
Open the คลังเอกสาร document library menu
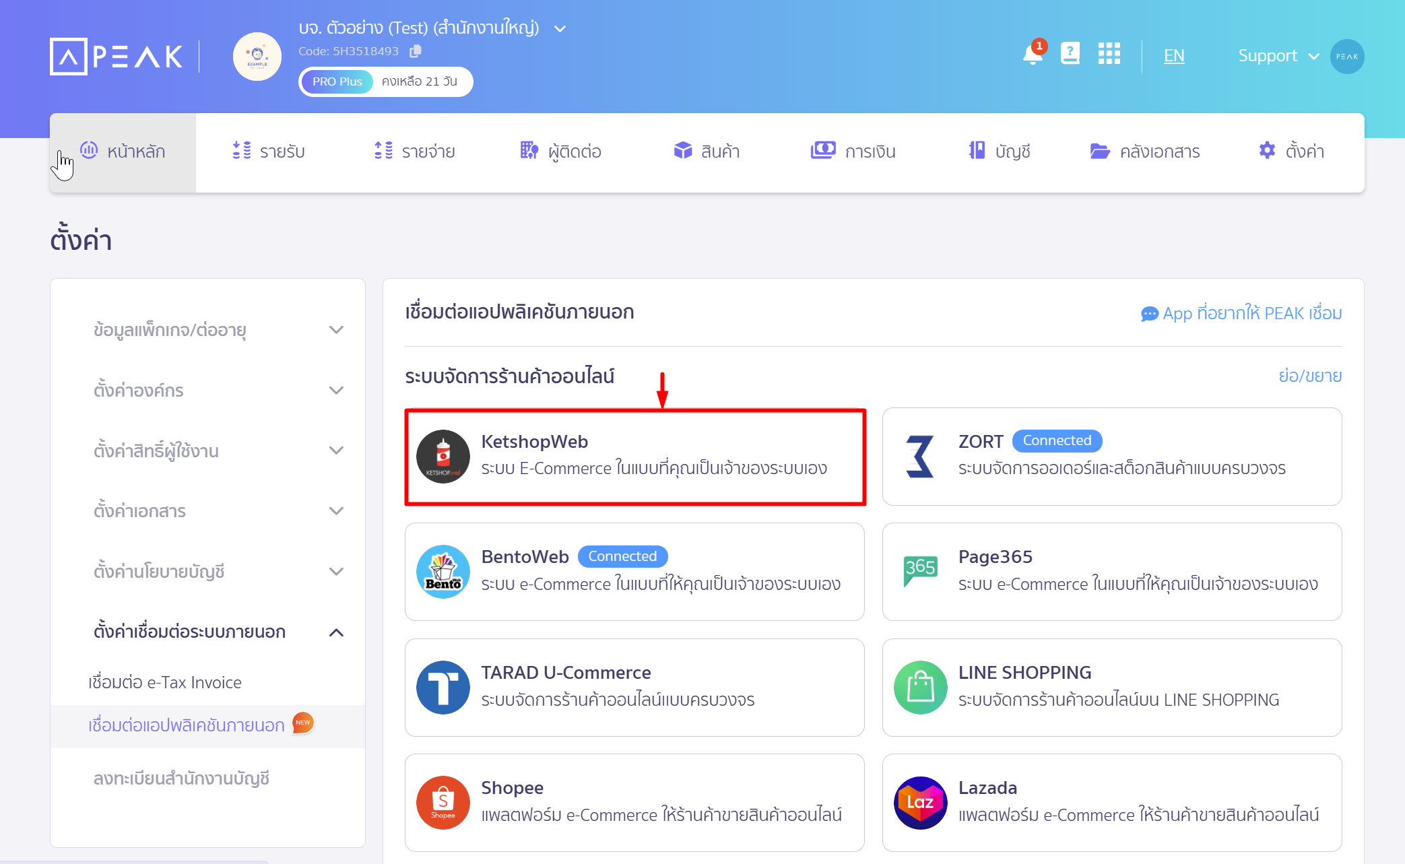(x=1145, y=152)
